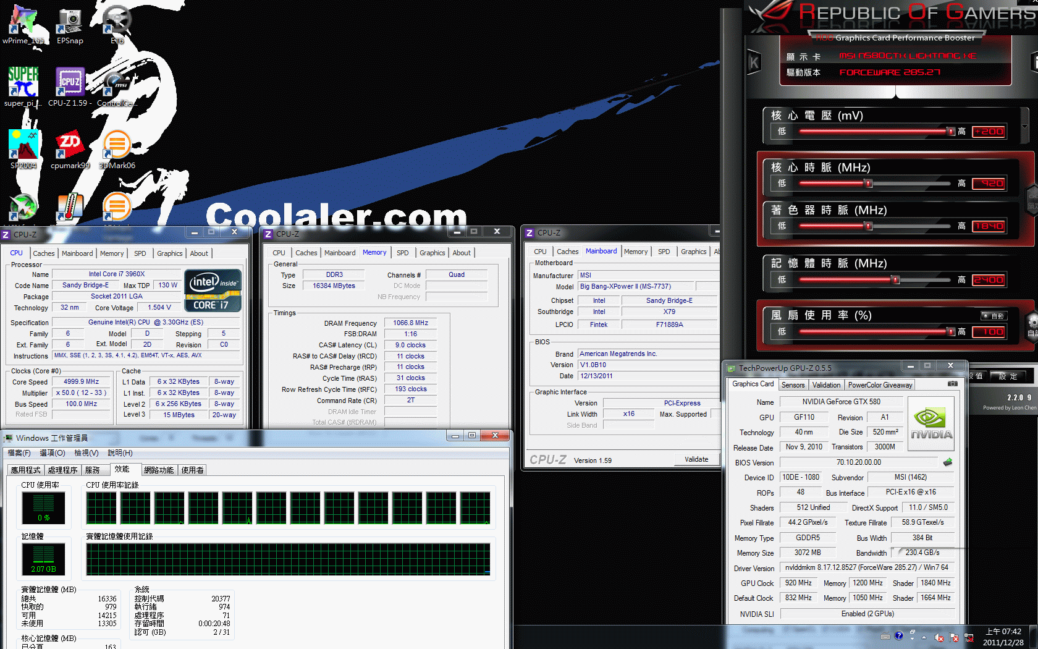The height and width of the screenshot is (649, 1038).
Task: Open Graphics tab in the Mainboard CPU-Z window
Action: click(x=693, y=252)
